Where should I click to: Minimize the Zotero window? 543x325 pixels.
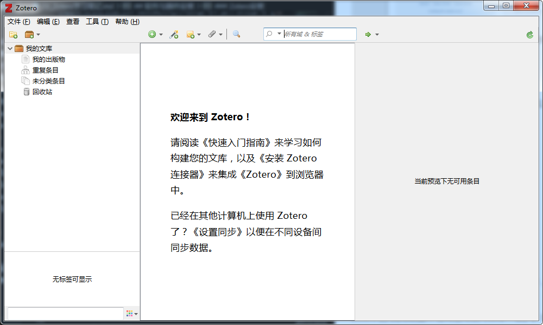(x=491, y=6)
